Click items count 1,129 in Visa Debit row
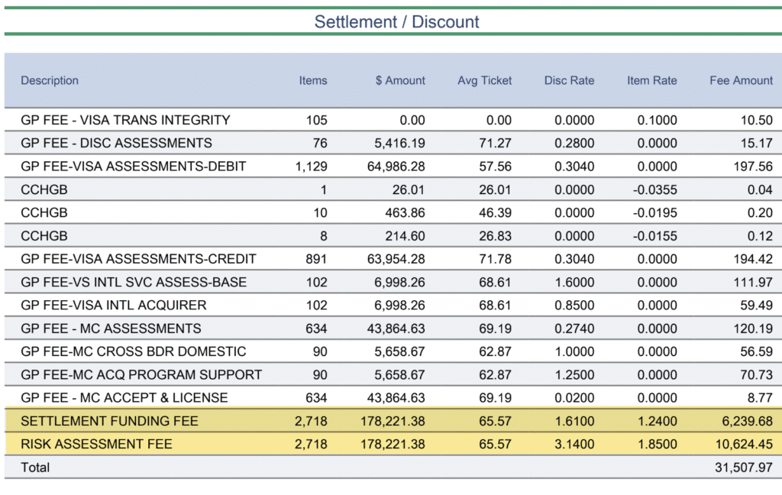This screenshot has width=782, height=495. 312,167
